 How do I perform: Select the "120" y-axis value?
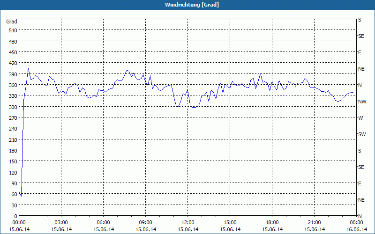point(13,173)
